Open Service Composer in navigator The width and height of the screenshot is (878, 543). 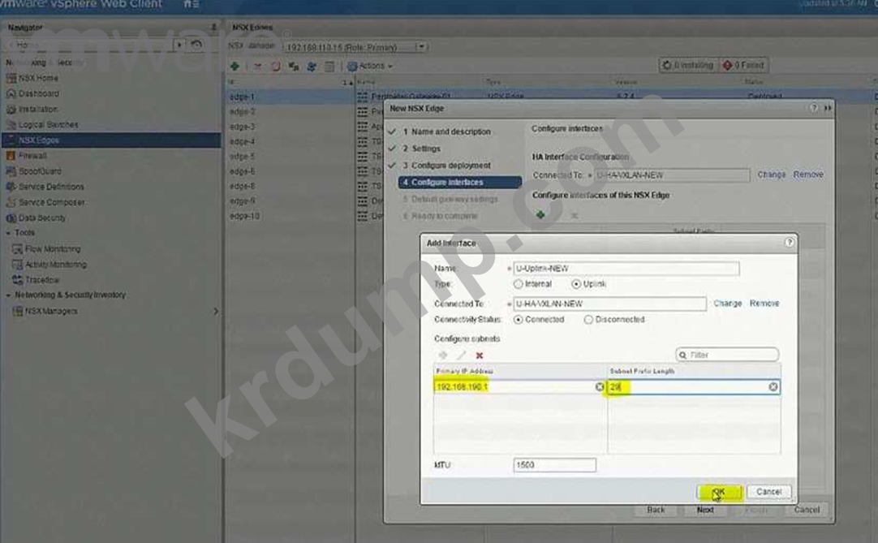click(x=51, y=202)
